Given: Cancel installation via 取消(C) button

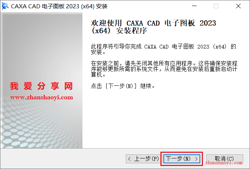Looking at the screenshot, I should 224,159.
